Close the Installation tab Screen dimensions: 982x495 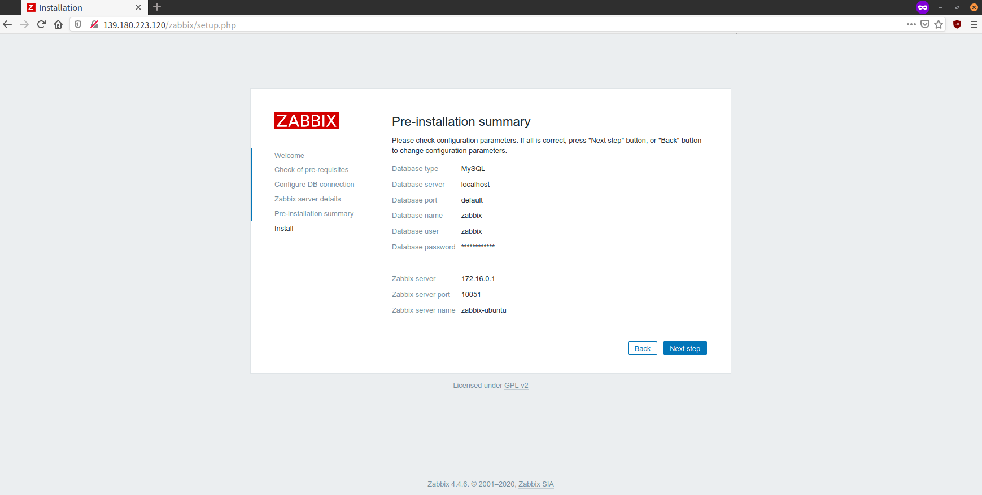(138, 7)
